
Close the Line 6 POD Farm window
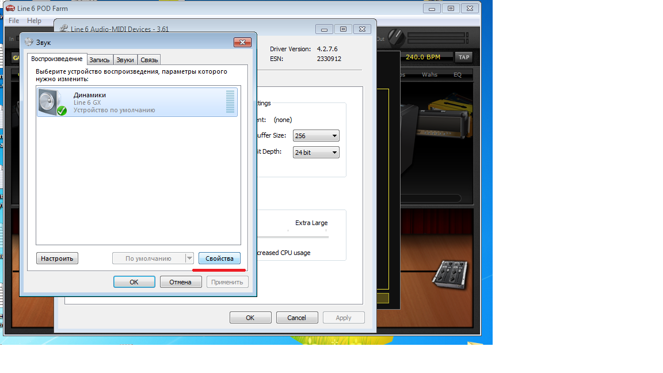470,9
